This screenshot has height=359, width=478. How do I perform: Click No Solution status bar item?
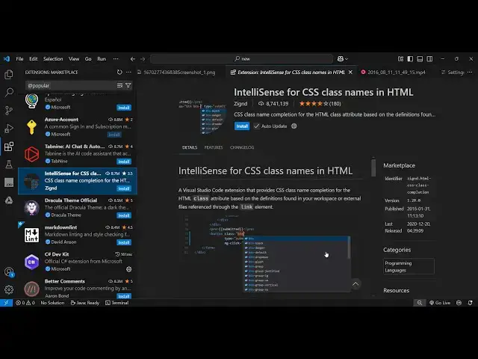[52, 303]
